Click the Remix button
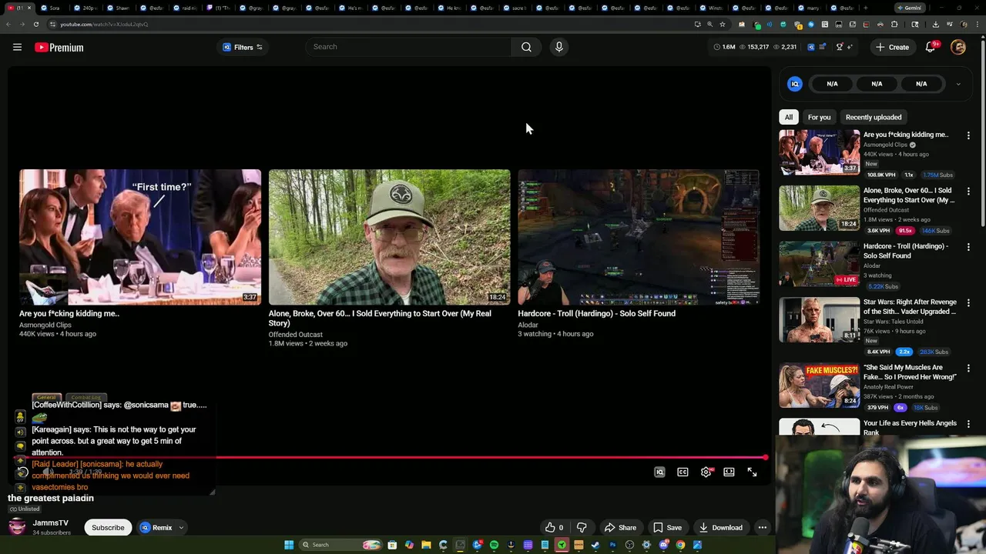The width and height of the screenshot is (986, 554). pos(156,528)
